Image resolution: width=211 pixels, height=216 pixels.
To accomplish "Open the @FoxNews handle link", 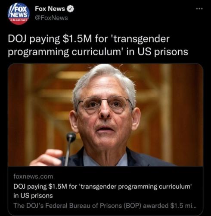I will click(x=51, y=18).
